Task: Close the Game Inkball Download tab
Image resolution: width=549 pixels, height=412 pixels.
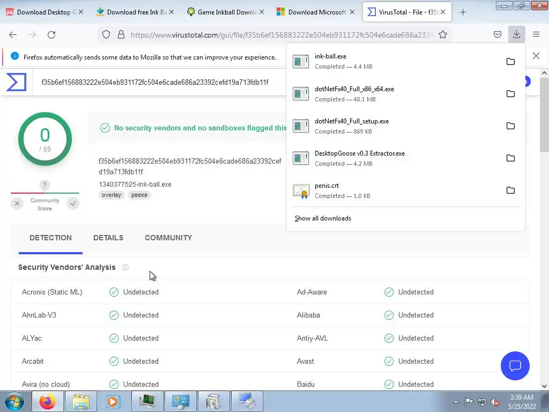Action: pyautogui.click(x=262, y=12)
